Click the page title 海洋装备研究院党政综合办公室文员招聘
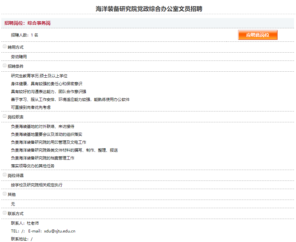The height and width of the screenshot is (242, 296). point(149,9)
